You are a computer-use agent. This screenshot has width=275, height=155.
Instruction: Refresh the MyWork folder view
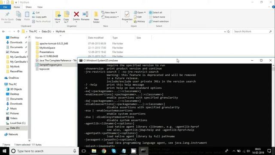[x=229, y=31]
